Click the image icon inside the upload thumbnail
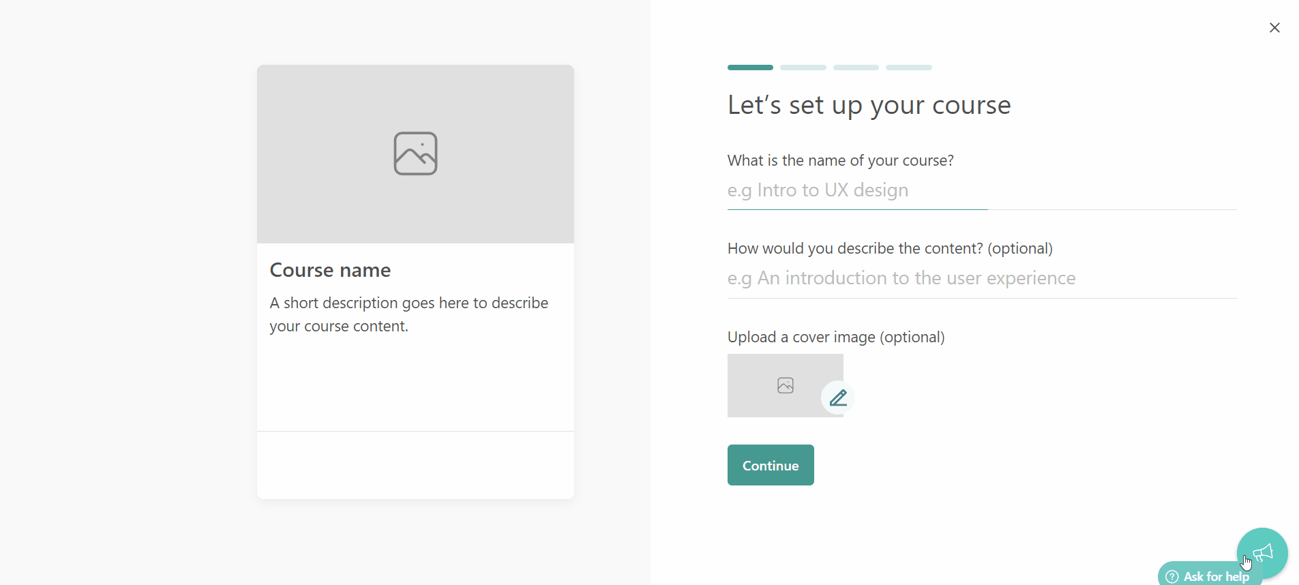The image size is (1299, 585). tap(786, 385)
